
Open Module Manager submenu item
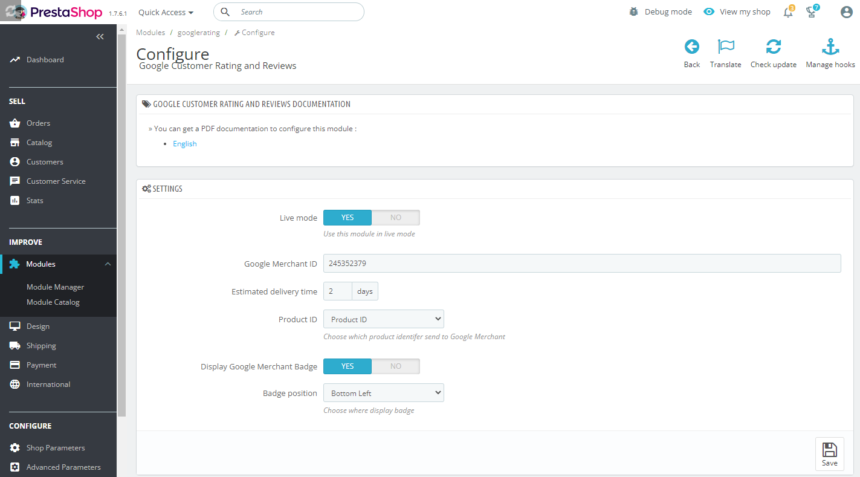point(55,287)
